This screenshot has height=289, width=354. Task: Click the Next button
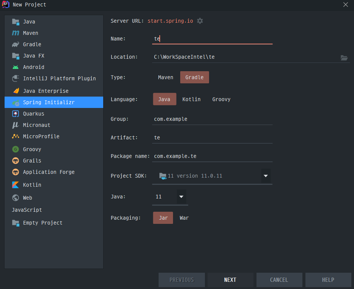tap(230, 280)
